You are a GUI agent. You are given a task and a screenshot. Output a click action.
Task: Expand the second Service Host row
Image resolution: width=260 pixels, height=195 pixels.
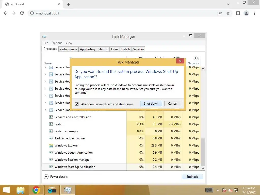(x=45, y=74)
